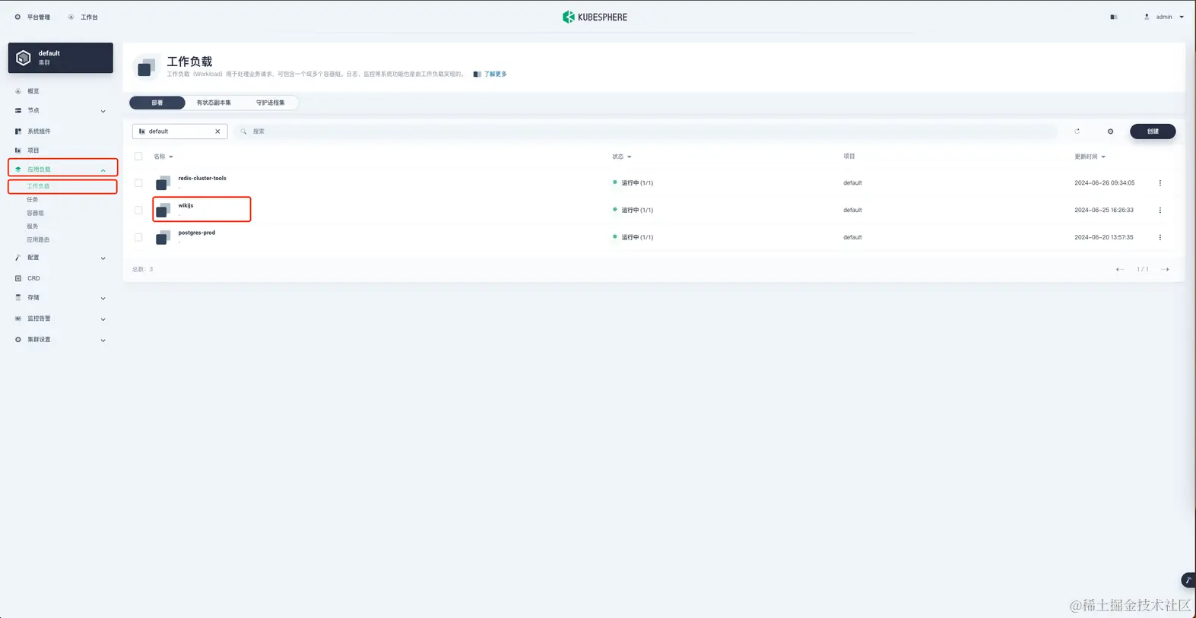Click the redis-cluster-tools workload icon

point(163,183)
